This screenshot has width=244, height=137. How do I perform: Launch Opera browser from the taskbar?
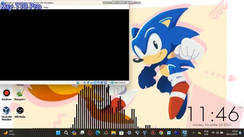90,133
